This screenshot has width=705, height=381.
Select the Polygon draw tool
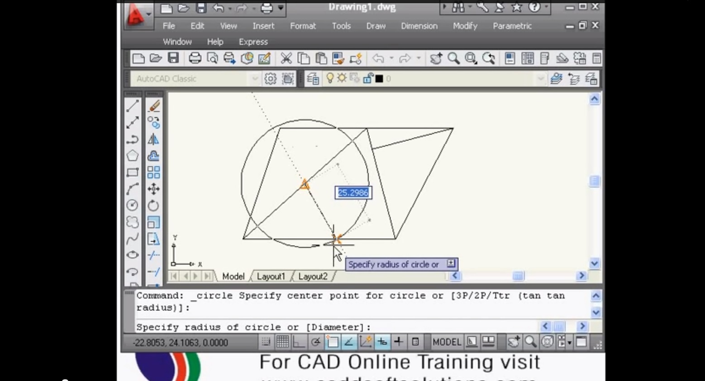pos(132,156)
